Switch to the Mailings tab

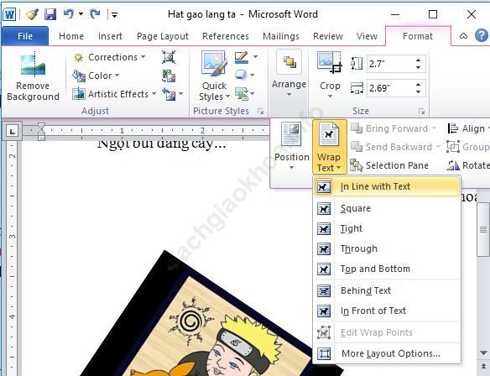point(280,36)
